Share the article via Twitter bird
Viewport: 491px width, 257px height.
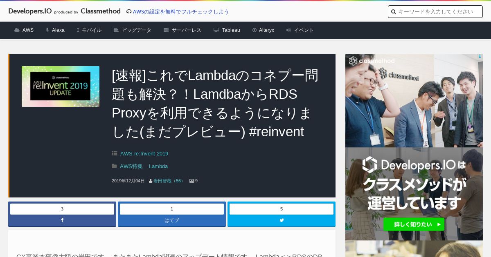282,220
